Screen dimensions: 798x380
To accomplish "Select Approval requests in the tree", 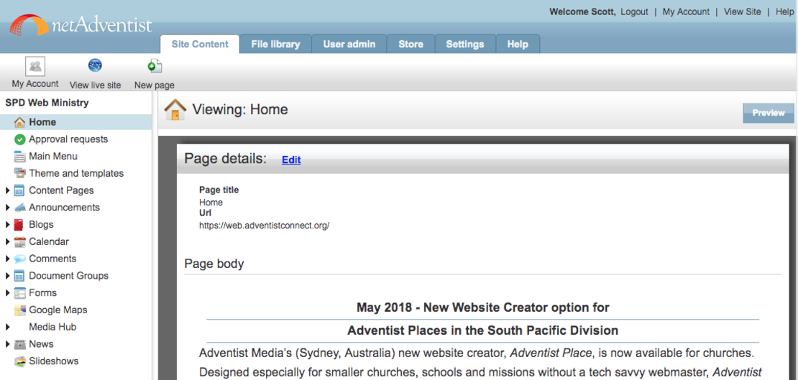I will [x=68, y=139].
